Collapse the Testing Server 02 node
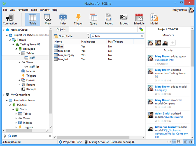Image resolution: width=196 pixels, height=146 pixels. (x=13, y=44)
